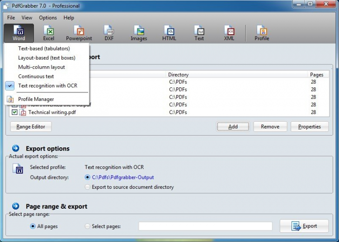Viewport: 339px width, 242px height.
Task: Open the Range Editor
Action: click(31, 127)
